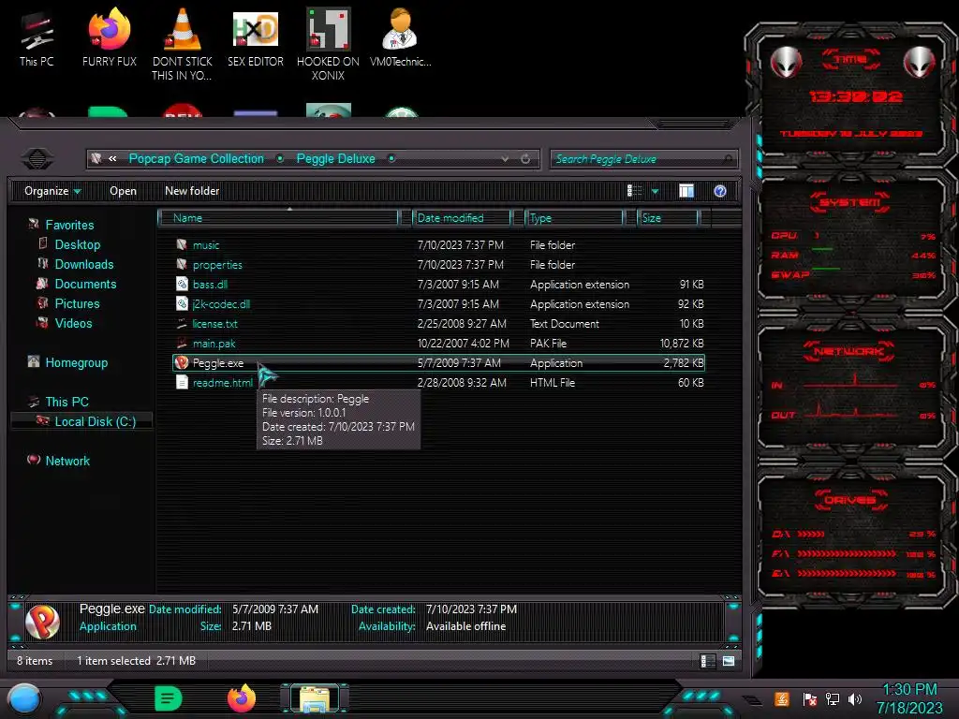Viewport: 959px width, 719px height.
Task: Show hidden breadcrumb parent folders chevron
Action: [112, 158]
